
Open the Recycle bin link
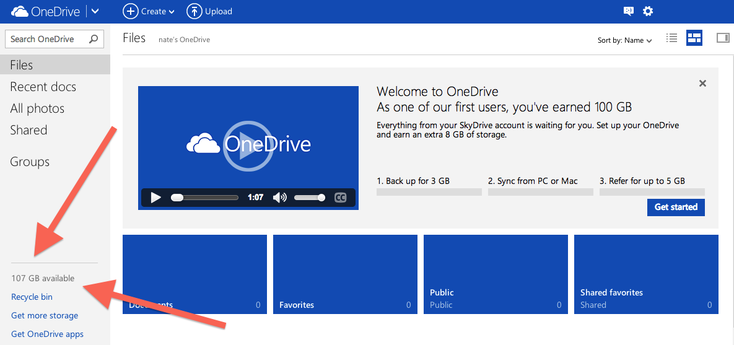tap(32, 297)
